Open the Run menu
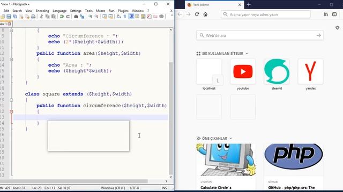The width and height of the screenshot is (343, 192). click(x=111, y=11)
